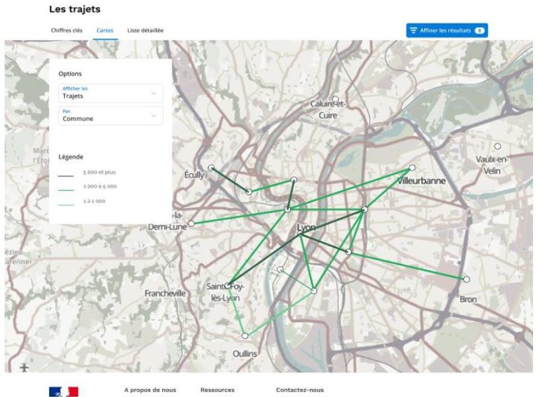Open the Contactez-nous footer link
Image resolution: width=537 pixels, height=397 pixels.
300,390
